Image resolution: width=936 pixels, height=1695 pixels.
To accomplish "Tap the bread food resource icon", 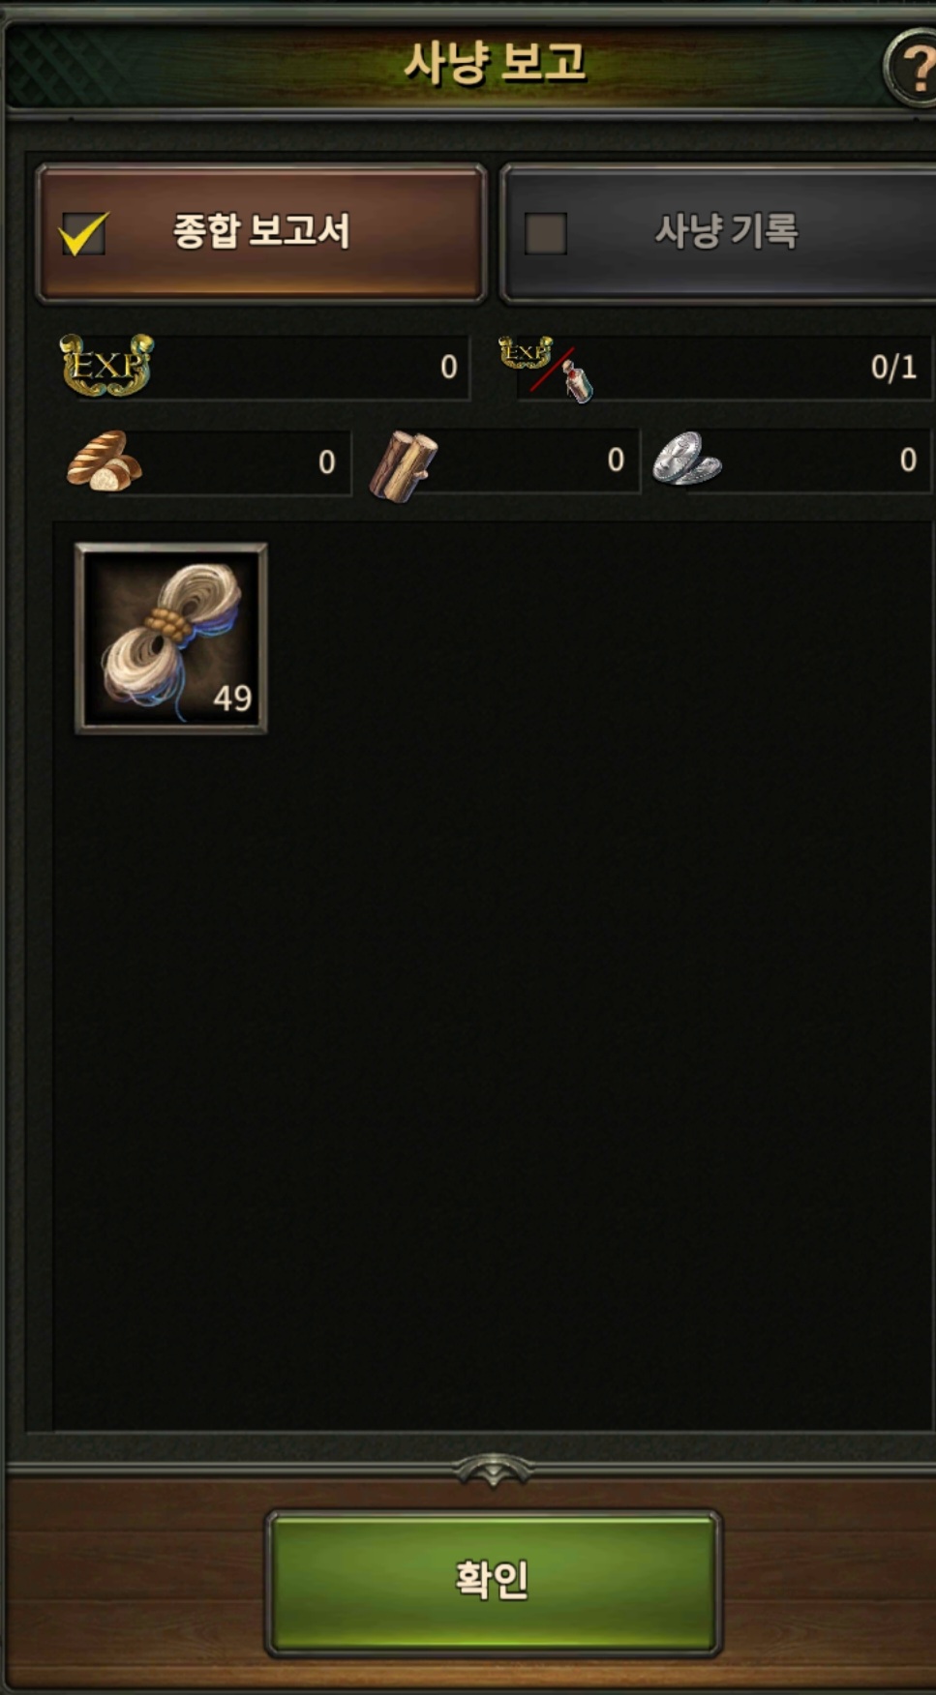I will [105, 461].
